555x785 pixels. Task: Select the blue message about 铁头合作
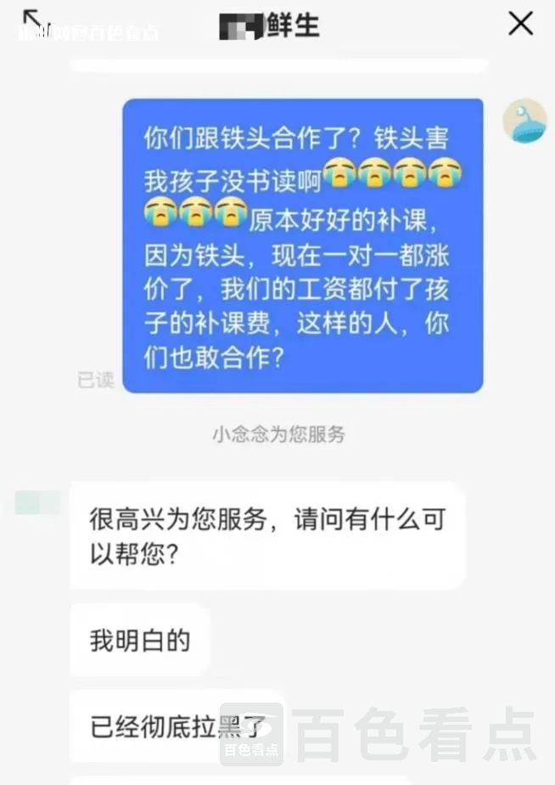point(303,246)
